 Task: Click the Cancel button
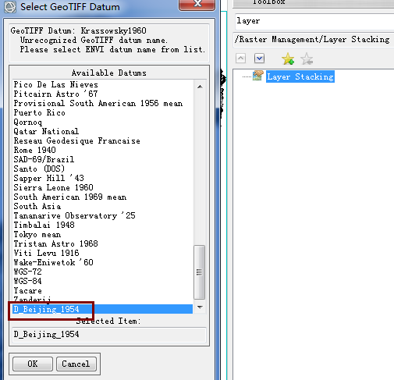pos(76,364)
